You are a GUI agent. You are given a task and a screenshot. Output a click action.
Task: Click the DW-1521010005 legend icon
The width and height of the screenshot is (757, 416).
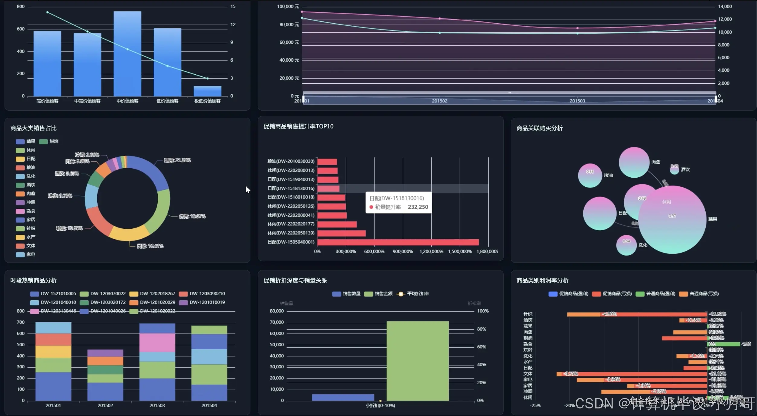click(x=34, y=294)
